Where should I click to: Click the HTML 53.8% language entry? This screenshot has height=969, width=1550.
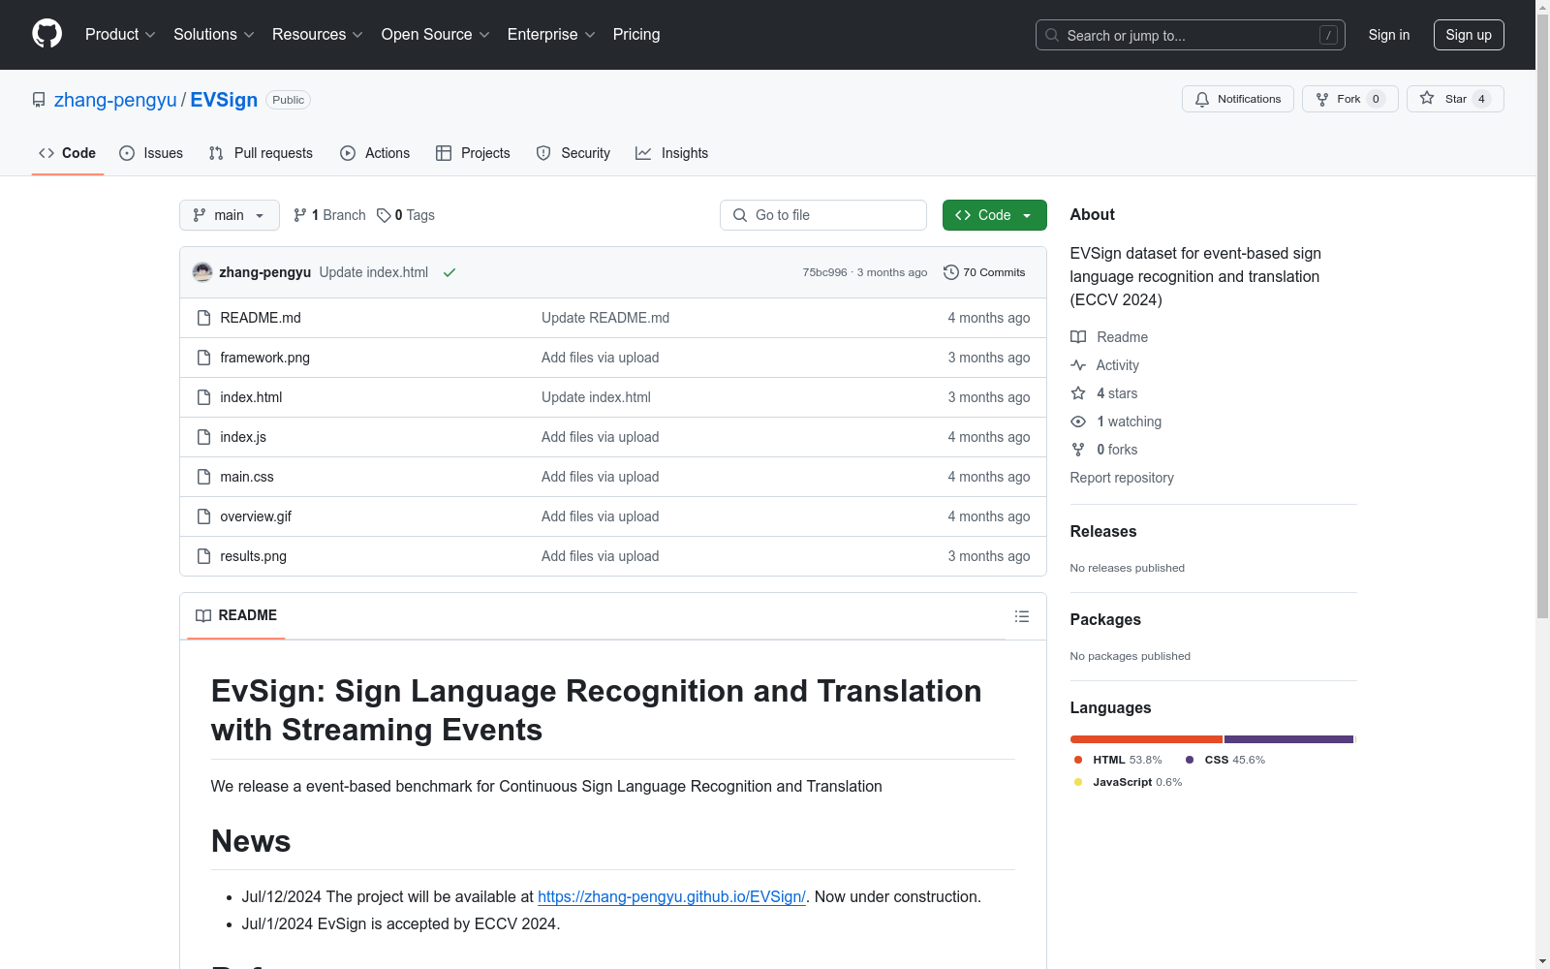tap(1118, 760)
